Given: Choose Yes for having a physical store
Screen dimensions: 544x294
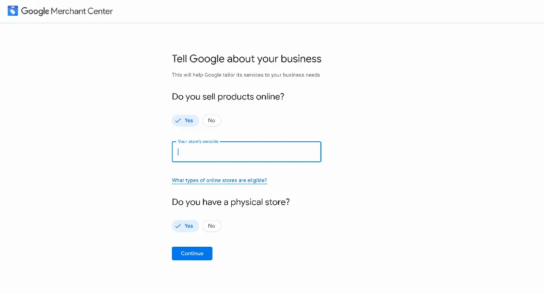Looking at the screenshot, I should coord(186,226).
